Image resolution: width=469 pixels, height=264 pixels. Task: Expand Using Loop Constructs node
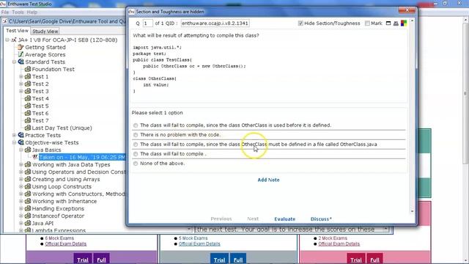[x=21, y=186]
